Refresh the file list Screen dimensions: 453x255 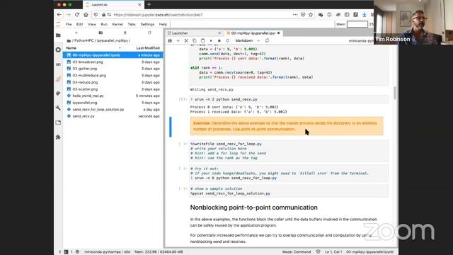149,33
